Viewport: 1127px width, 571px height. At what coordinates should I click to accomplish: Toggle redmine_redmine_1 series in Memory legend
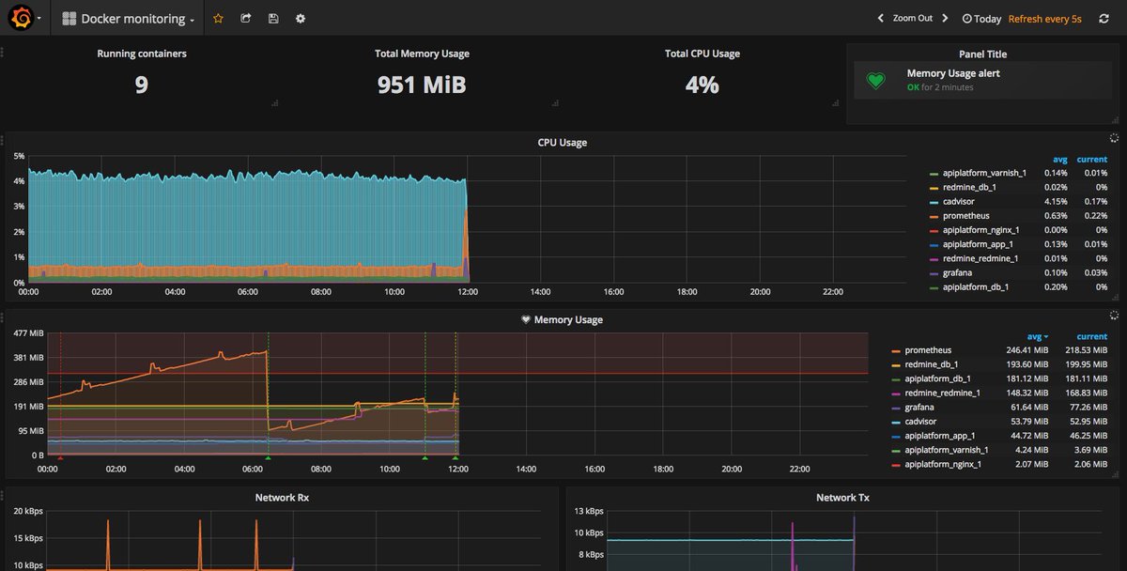click(943, 393)
